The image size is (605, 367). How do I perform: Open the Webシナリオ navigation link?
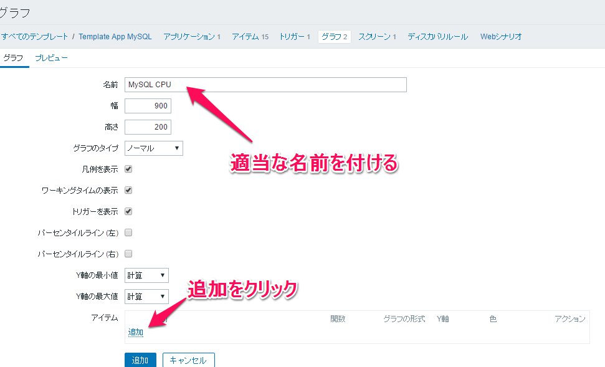501,37
